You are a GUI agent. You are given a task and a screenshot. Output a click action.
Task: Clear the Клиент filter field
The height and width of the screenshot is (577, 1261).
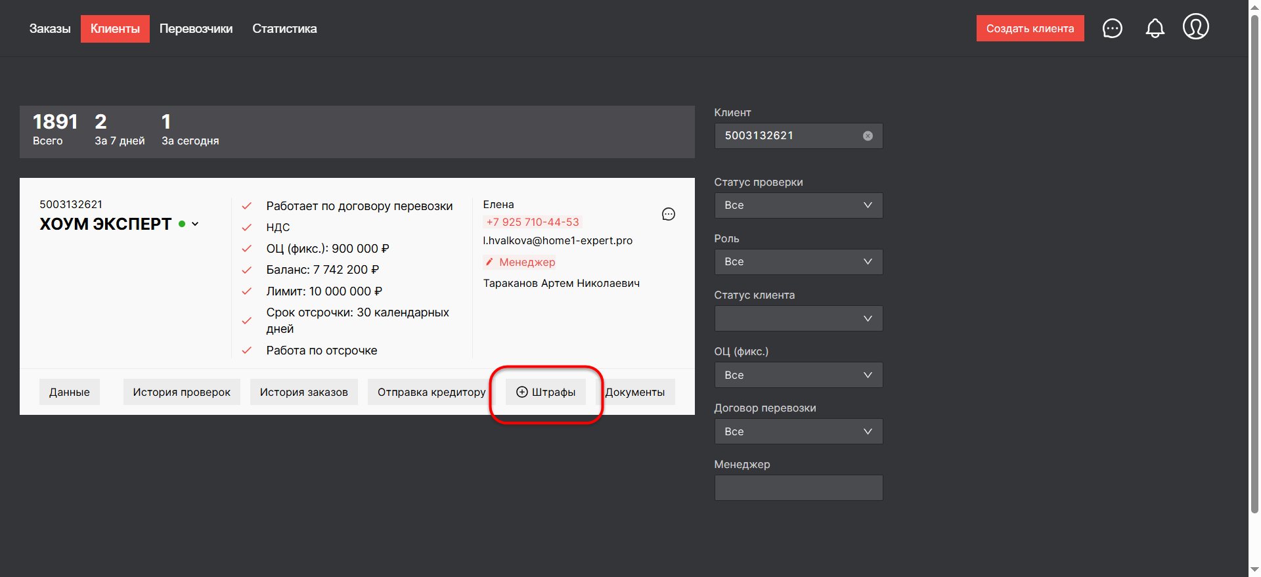point(868,136)
